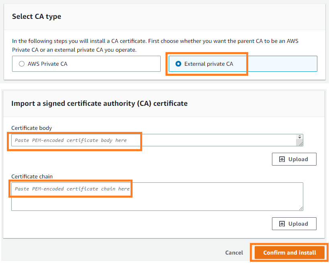Click the down arrow in Certificate body scrollbar
Screen dimensions: 329x269
pyautogui.click(x=300, y=138)
